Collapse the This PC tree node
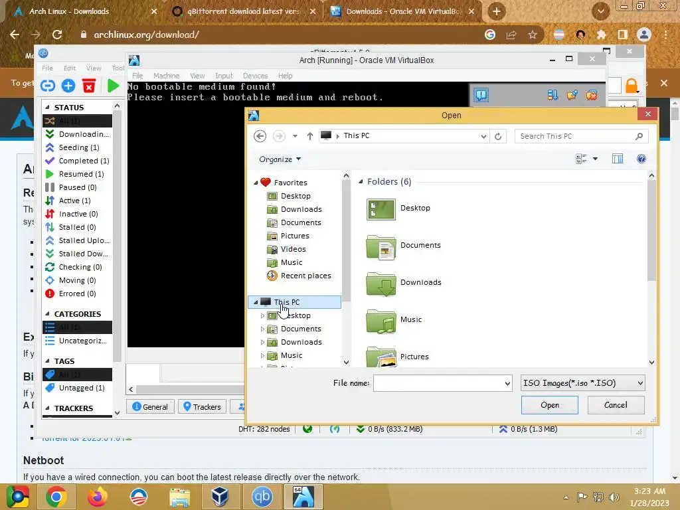The width and height of the screenshot is (680, 510). [256, 302]
